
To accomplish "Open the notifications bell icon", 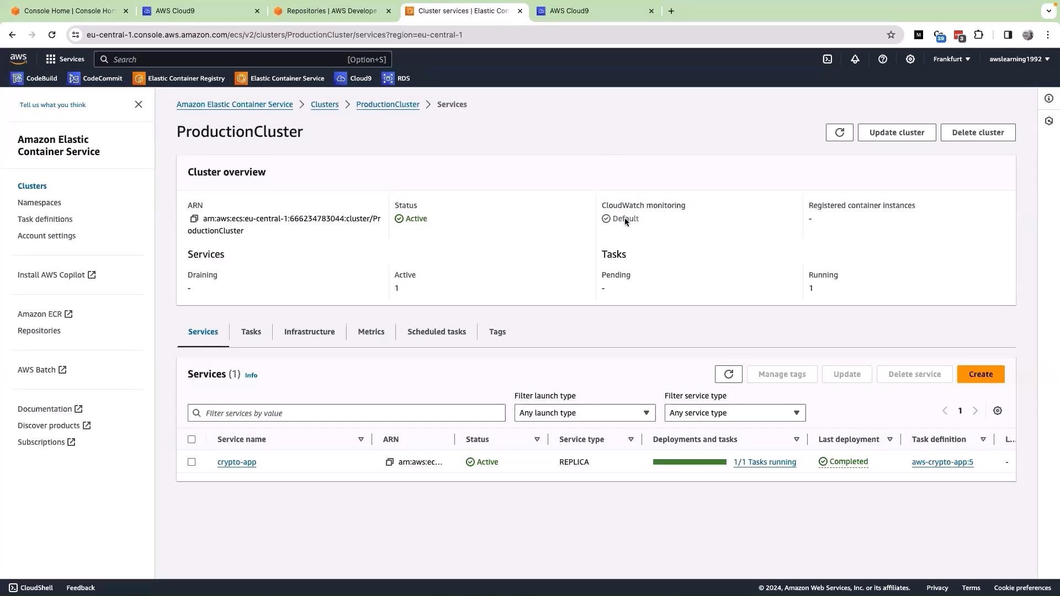I will click(x=855, y=59).
